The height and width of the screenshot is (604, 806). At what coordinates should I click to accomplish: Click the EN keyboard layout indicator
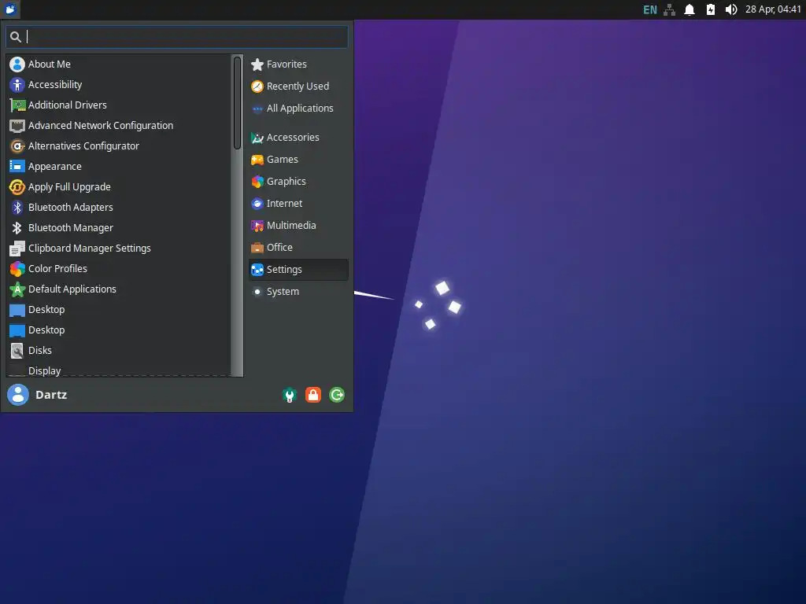click(x=650, y=9)
